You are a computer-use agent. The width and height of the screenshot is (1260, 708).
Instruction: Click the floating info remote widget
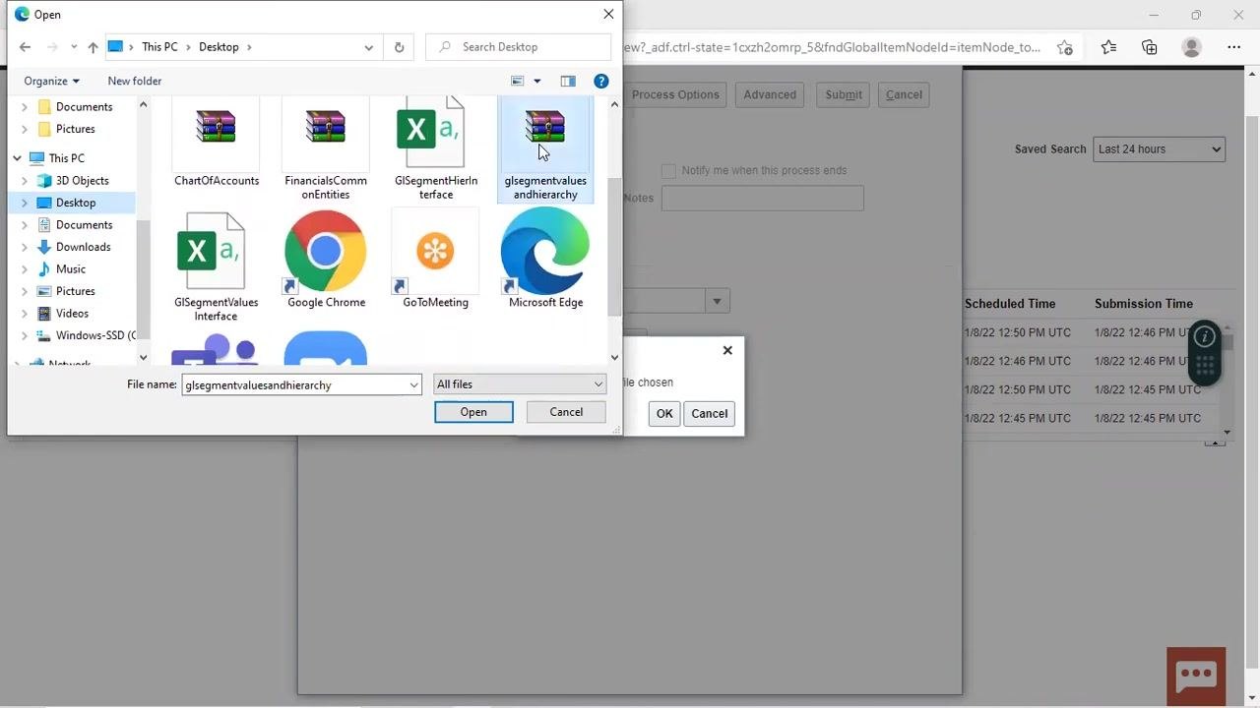pyautogui.click(x=1205, y=352)
